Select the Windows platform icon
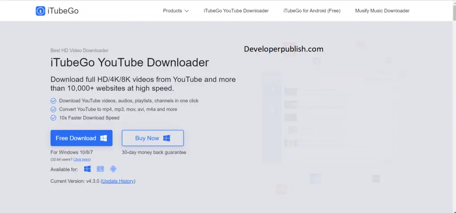The width and height of the screenshot is (456, 213). tap(87, 169)
